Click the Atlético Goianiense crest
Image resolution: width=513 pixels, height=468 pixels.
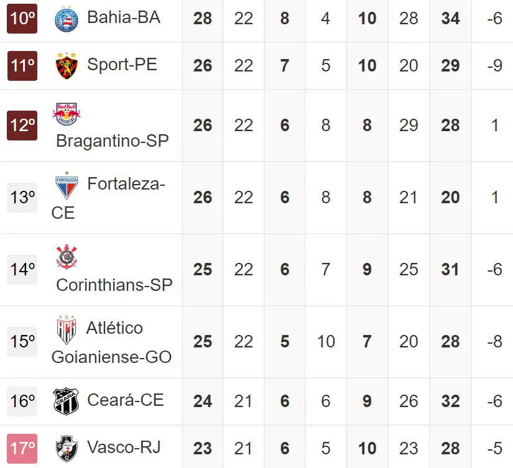(67, 329)
